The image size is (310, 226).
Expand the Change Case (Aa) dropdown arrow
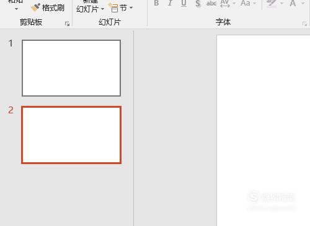(x=254, y=3)
